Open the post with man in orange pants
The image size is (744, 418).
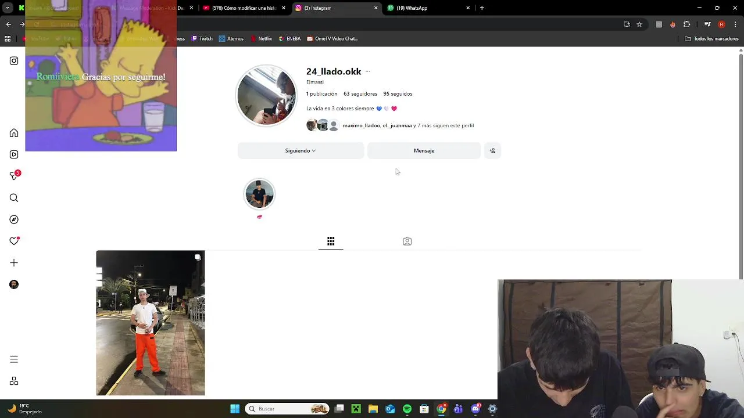[151, 323]
